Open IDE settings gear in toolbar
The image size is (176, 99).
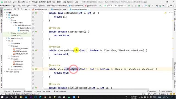171,5
